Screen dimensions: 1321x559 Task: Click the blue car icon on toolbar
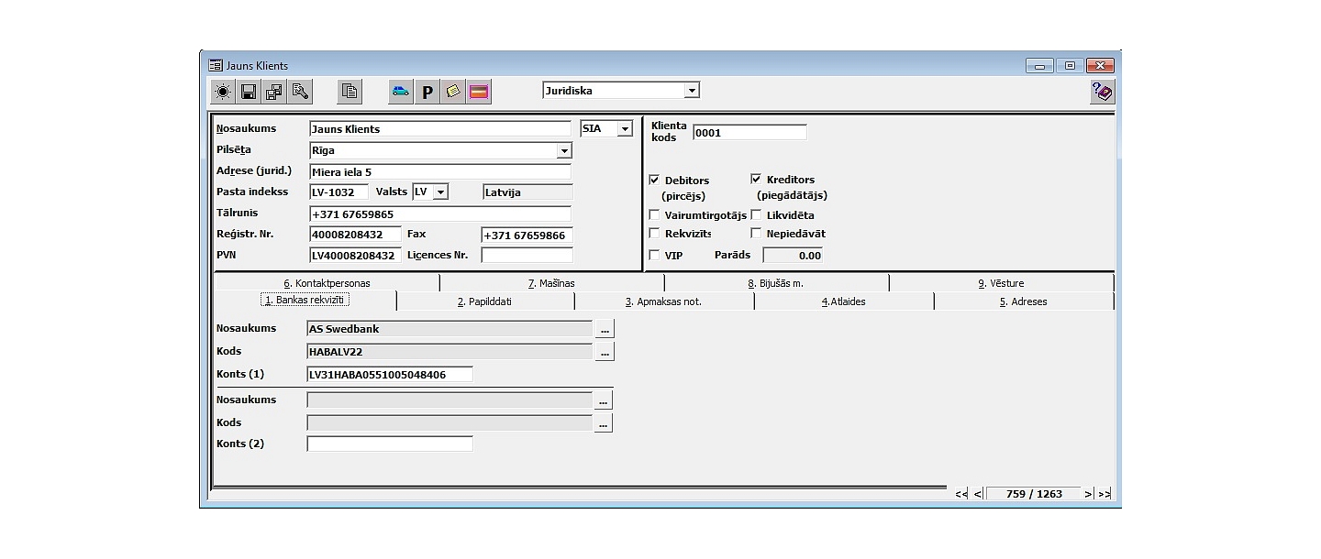403,91
